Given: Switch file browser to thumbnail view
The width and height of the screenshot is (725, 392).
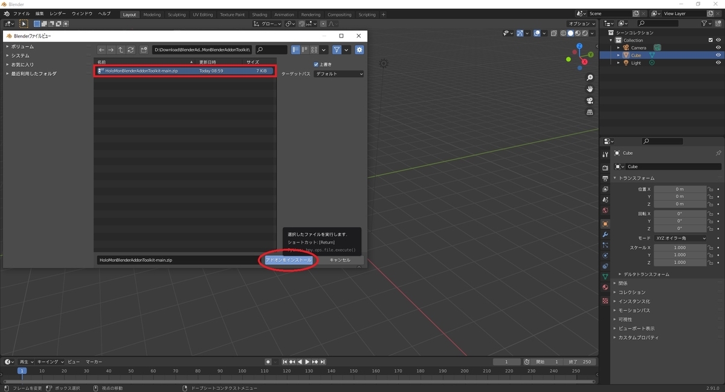Looking at the screenshot, I should [314, 50].
